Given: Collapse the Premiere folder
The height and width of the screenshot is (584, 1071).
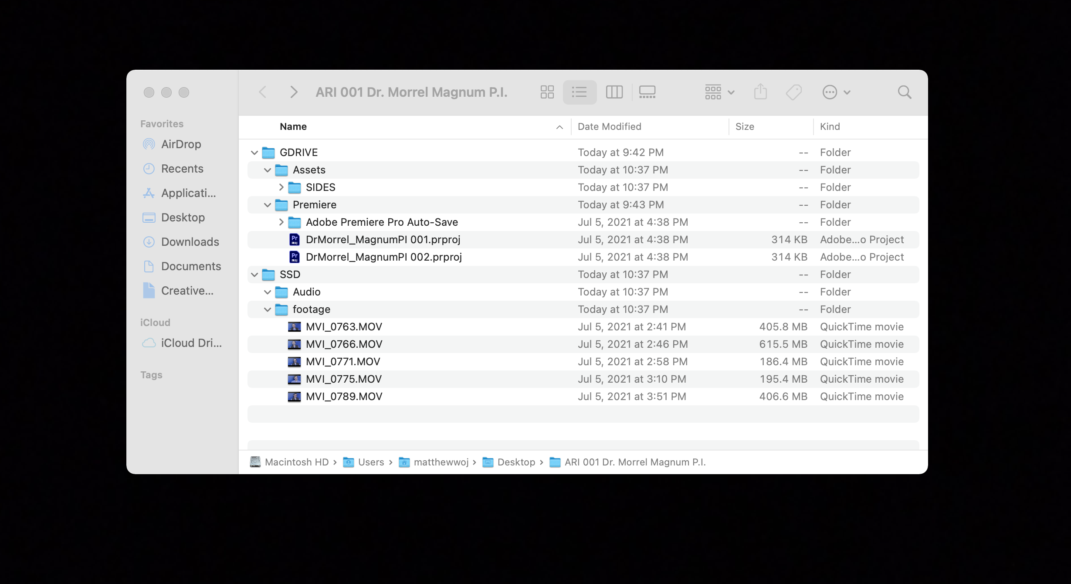Looking at the screenshot, I should click(x=268, y=205).
